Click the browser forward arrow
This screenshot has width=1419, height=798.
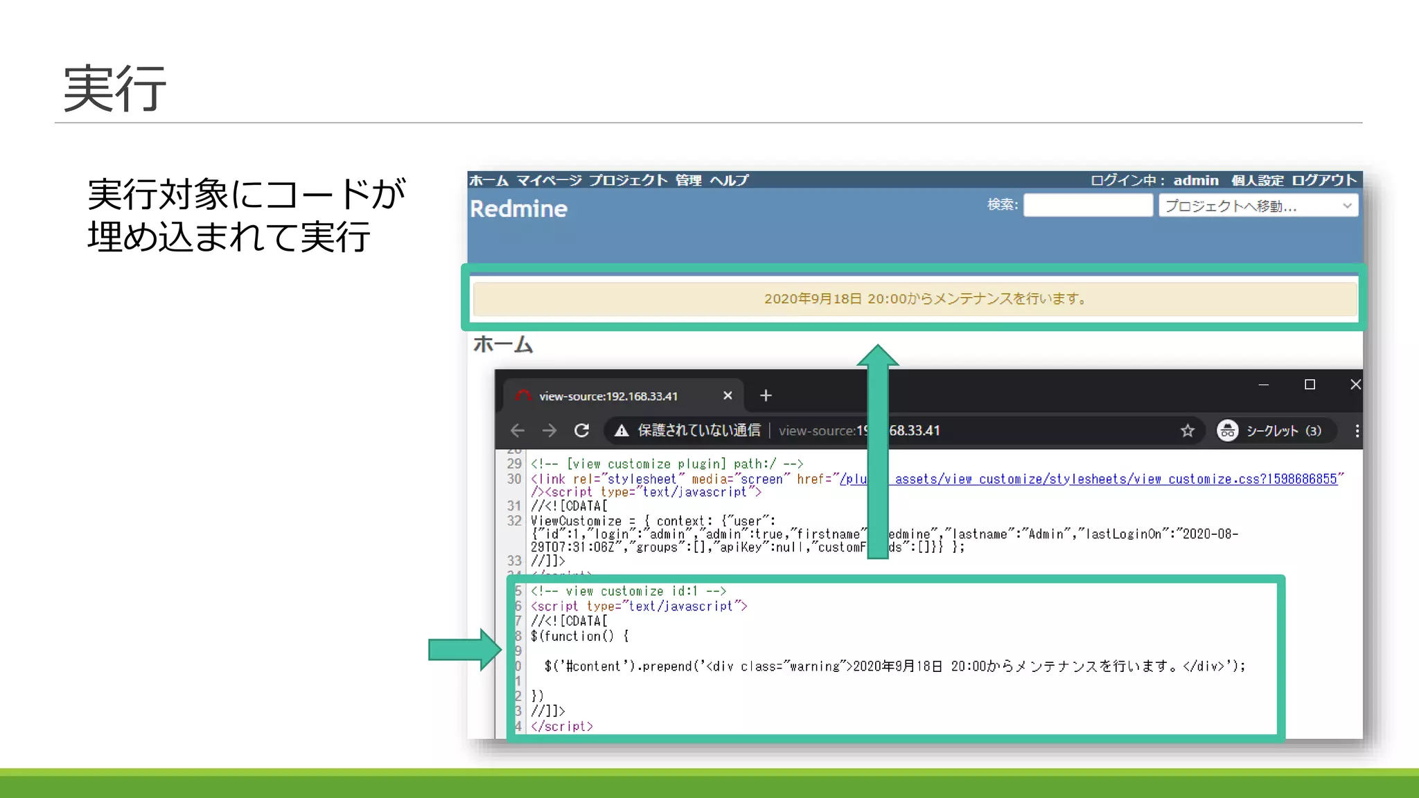(x=549, y=431)
